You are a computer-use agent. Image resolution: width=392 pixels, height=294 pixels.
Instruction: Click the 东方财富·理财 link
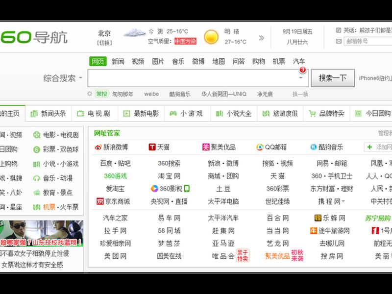point(332,189)
